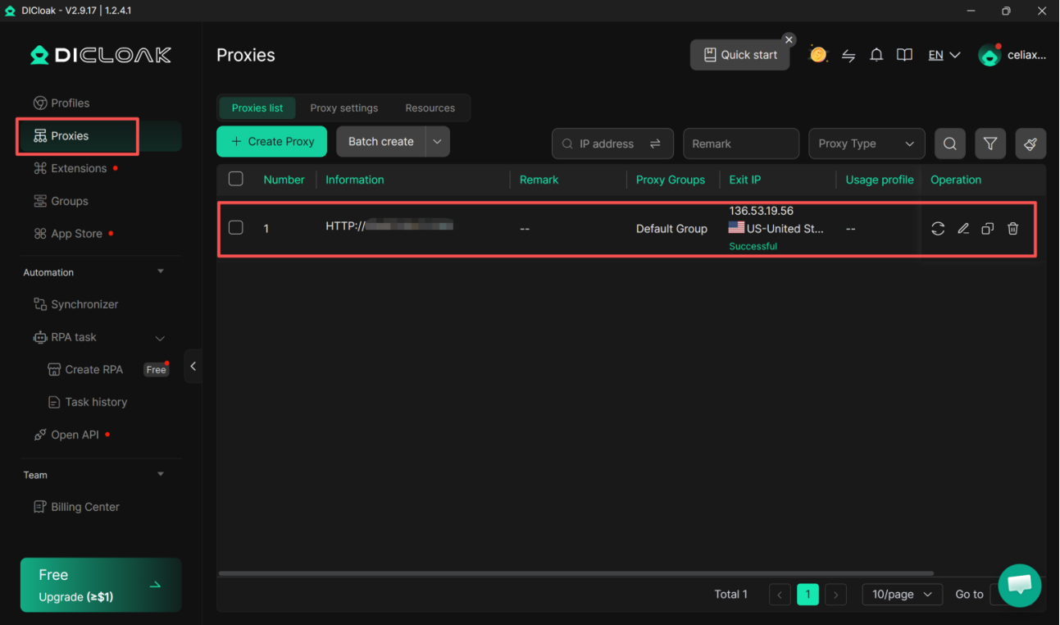The width and height of the screenshot is (1060, 625).
Task: Go to Groups in the sidebar
Action: [x=61, y=201]
